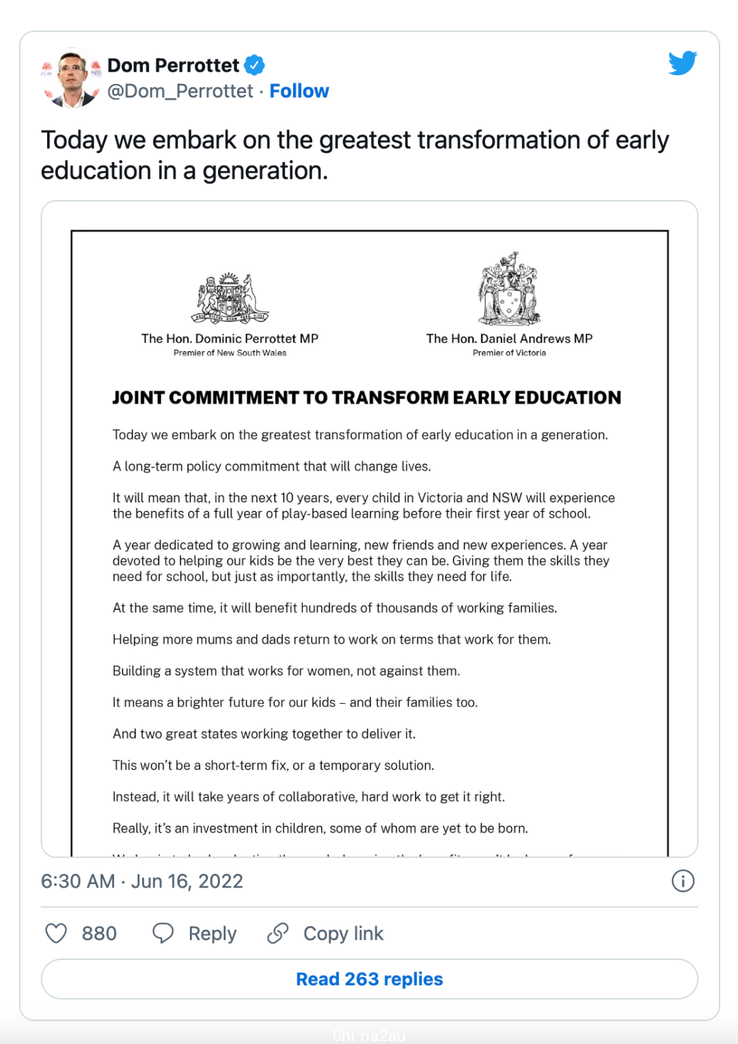Open the joint commitment letter image

369,529
